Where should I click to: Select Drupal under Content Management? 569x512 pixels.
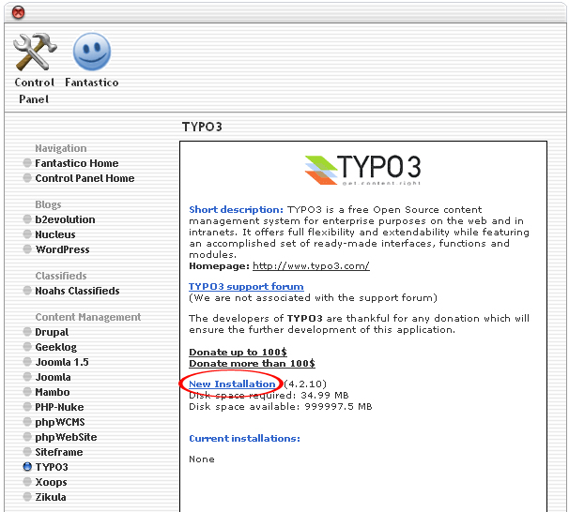52,332
